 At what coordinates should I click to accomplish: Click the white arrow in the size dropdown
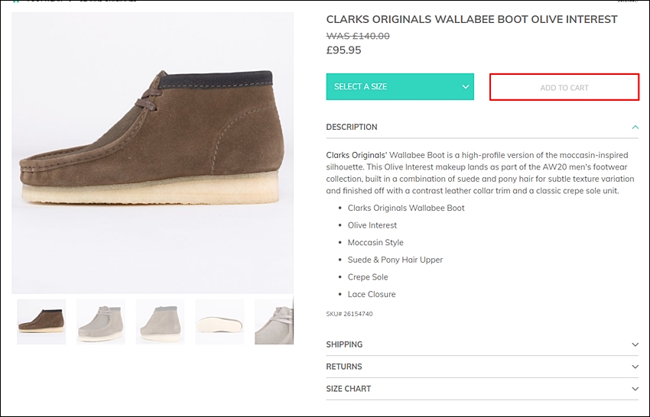466,87
